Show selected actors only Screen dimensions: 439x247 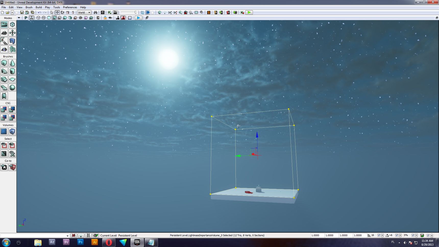(x=4, y=145)
